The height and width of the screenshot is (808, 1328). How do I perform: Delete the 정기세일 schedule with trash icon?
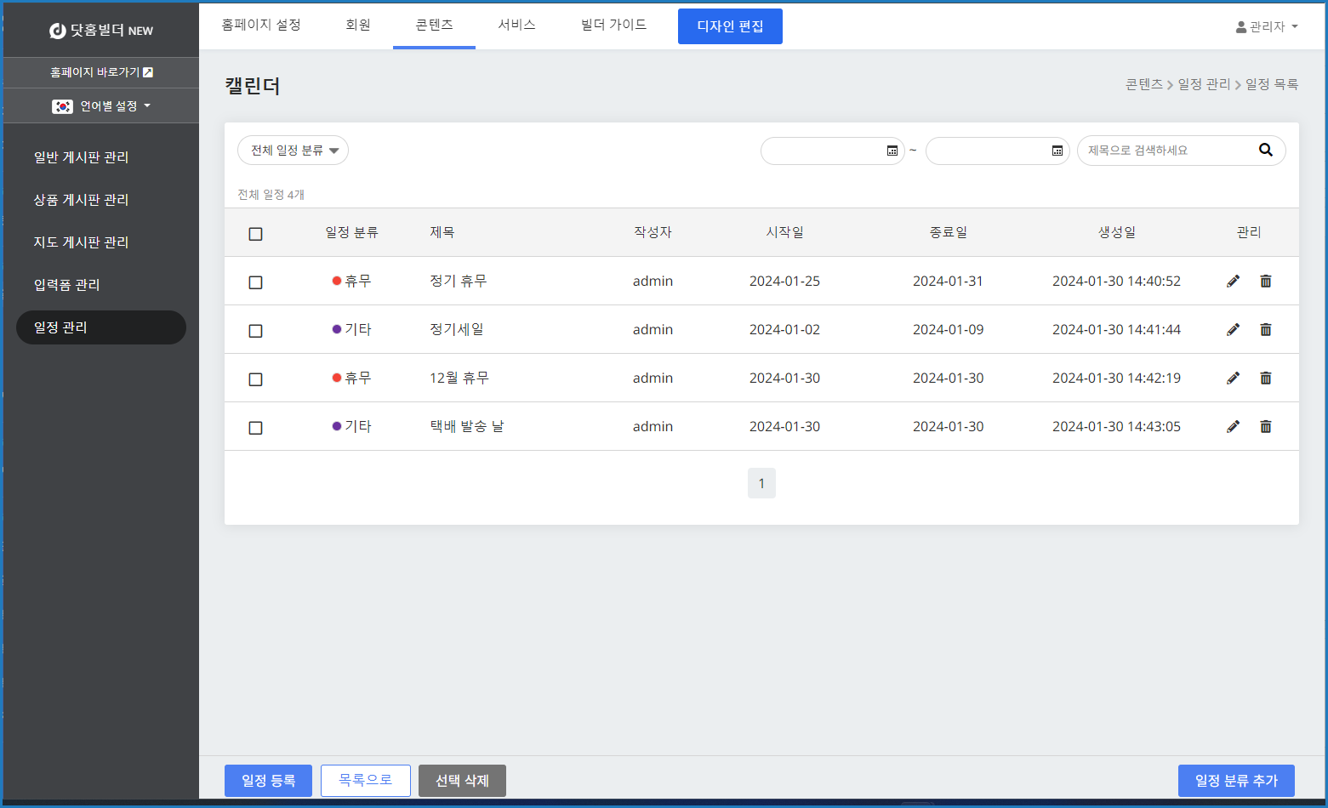[x=1266, y=330]
